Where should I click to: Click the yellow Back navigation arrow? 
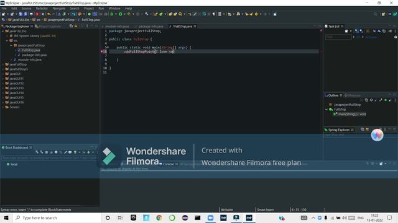click(256, 14)
